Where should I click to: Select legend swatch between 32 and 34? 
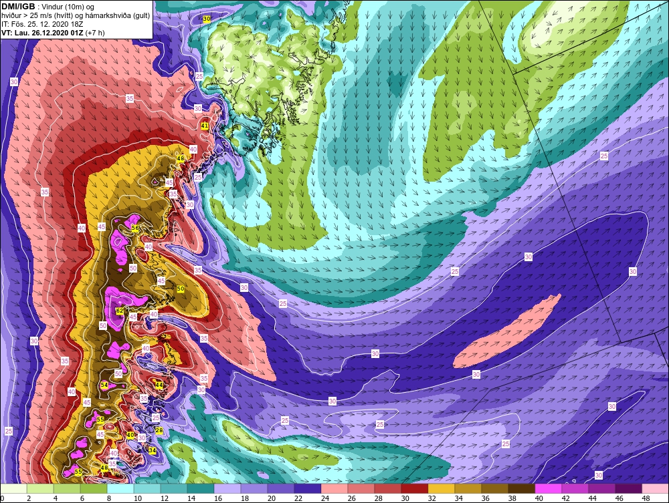[x=441, y=488]
